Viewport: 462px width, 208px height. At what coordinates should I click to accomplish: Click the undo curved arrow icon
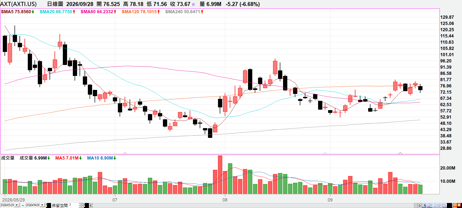pos(441,205)
